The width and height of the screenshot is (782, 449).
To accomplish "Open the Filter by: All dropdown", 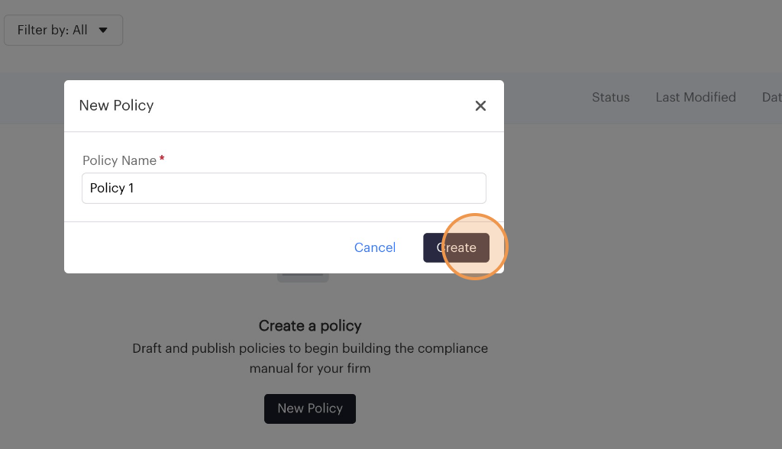I will [x=63, y=31].
